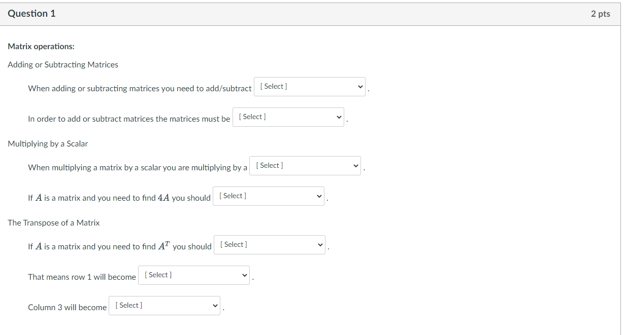Click the 'Matrix operations:' text
This screenshot has width=625, height=335.
tap(41, 47)
